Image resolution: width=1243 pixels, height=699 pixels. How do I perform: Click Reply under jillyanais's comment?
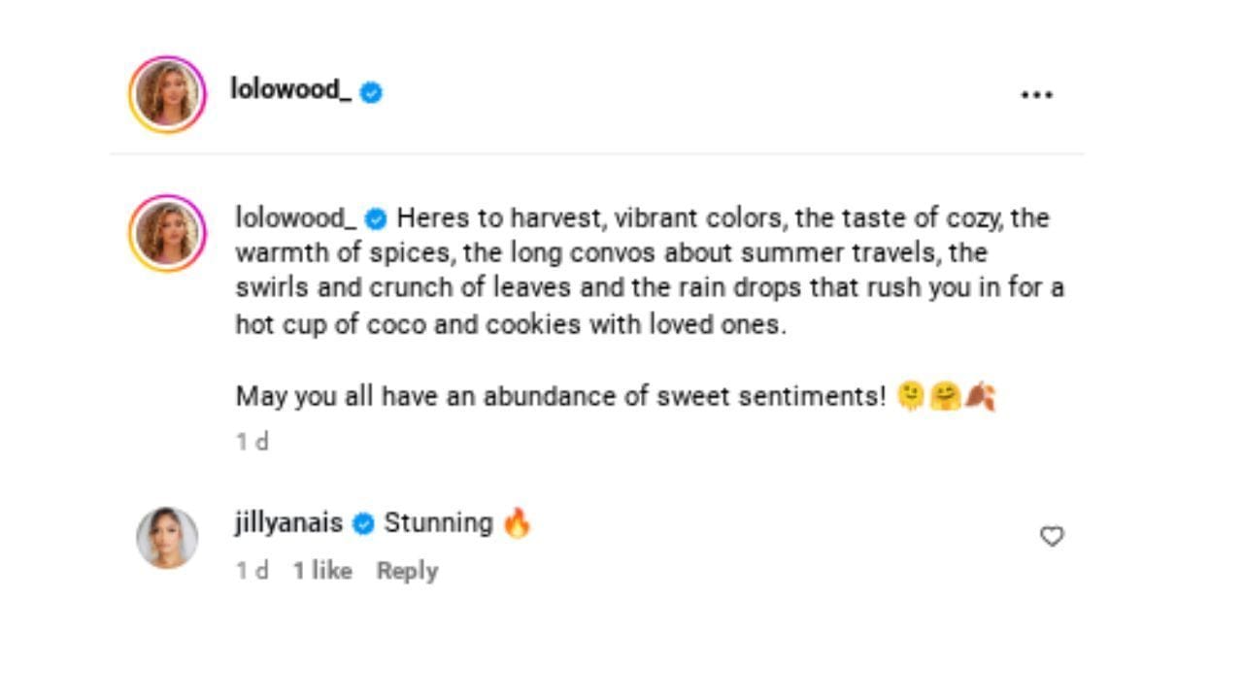click(407, 571)
